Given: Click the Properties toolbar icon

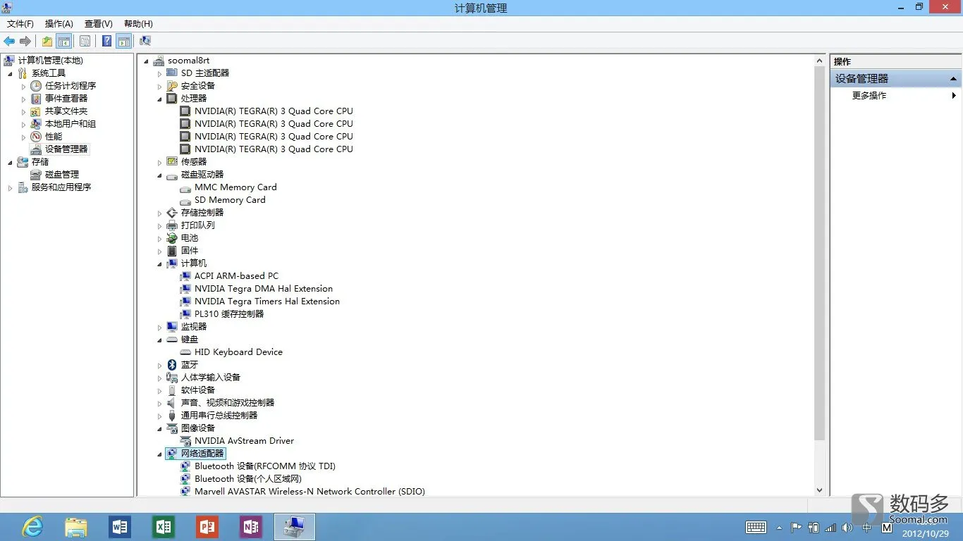Looking at the screenshot, I should tap(85, 41).
